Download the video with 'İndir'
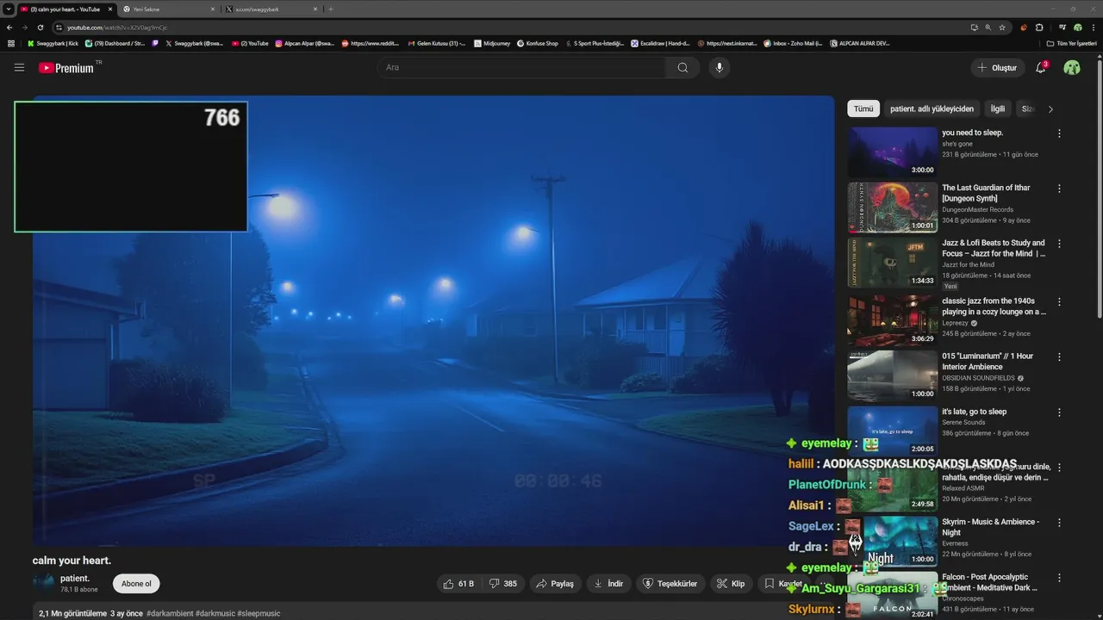Viewport: 1103px width, 620px height. pos(608,584)
